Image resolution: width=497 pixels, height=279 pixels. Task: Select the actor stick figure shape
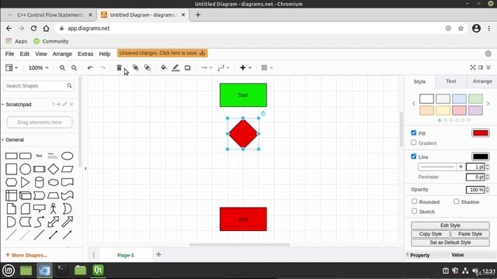54,208
